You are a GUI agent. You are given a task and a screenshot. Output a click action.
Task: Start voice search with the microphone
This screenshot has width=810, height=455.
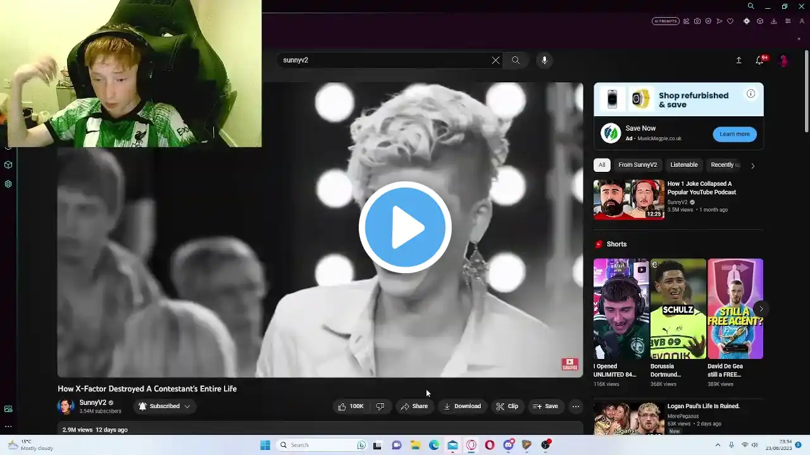click(x=544, y=60)
